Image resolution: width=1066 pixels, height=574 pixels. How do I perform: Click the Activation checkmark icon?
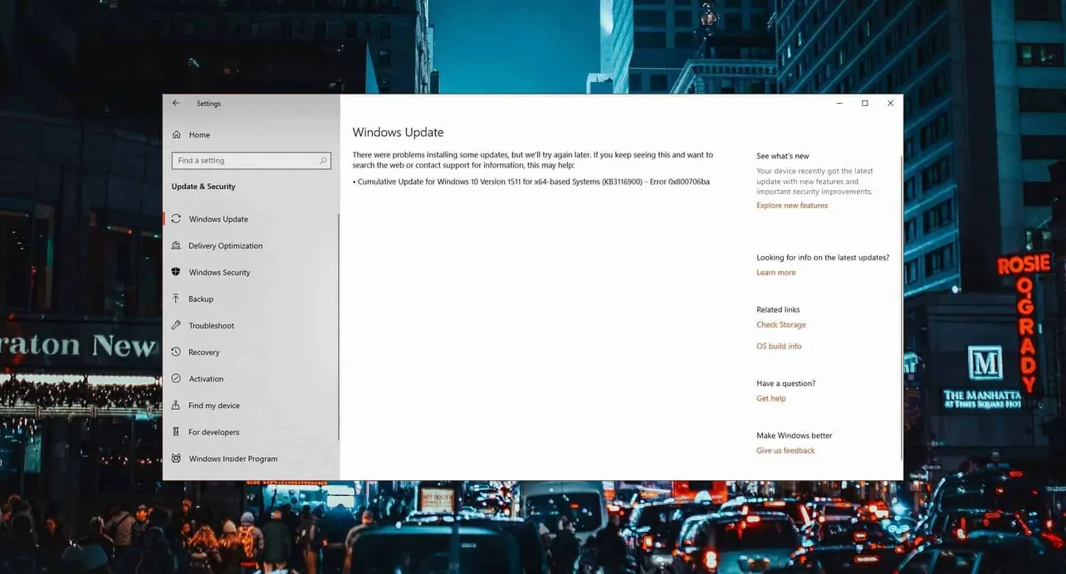(176, 378)
